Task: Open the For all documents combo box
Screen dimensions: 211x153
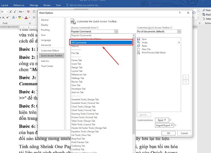Action: pyautogui.click(x=159, y=31)
